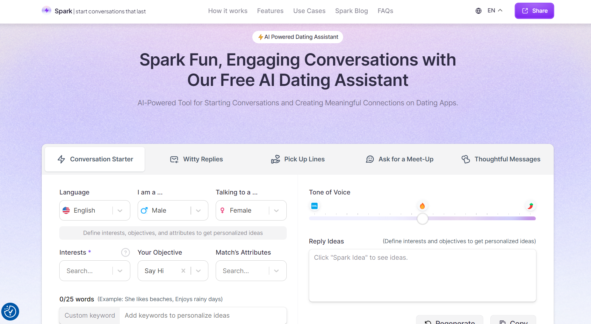Click the Tone of Voice slider handle
Screen dimensions: 591x324
pos(422,219)
